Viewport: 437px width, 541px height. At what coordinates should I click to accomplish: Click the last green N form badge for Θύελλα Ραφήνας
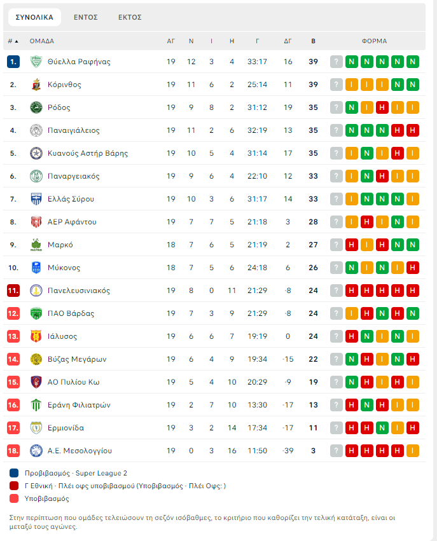(x=413, y=62)
